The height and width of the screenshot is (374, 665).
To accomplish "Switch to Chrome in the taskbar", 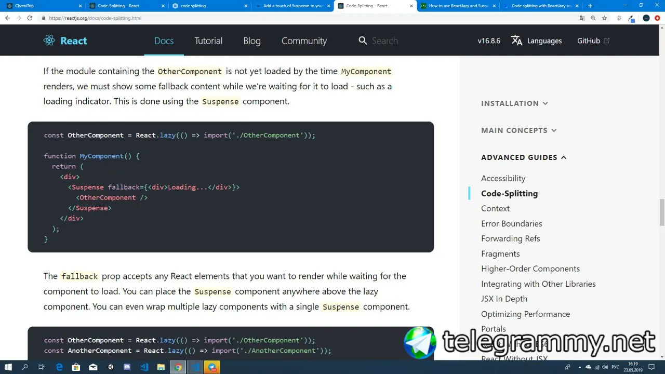I will click(178, 367).
